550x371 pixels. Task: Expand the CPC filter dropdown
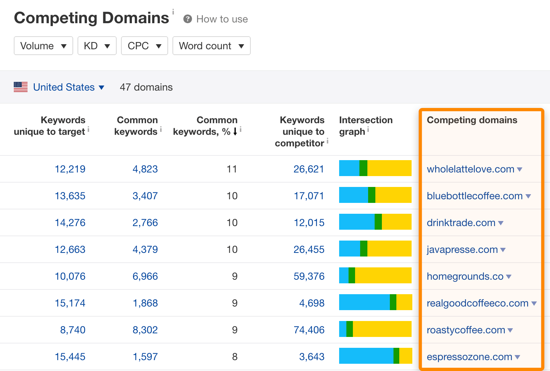click(x=144, y=46)
